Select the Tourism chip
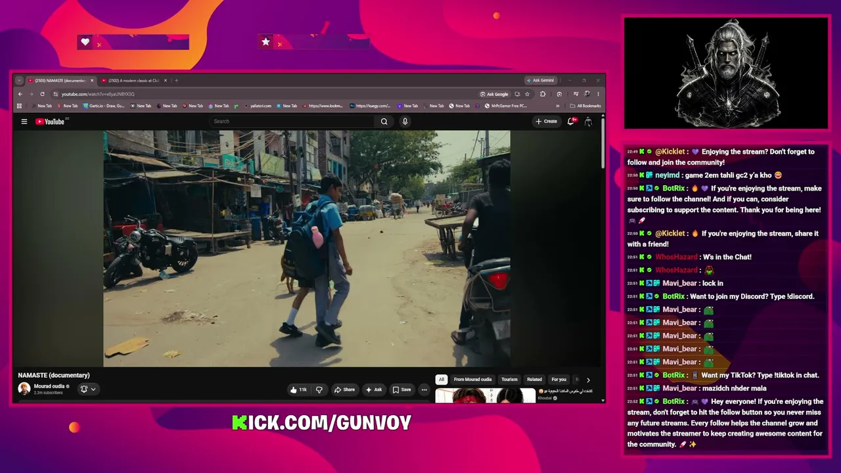 click(509, 380)
